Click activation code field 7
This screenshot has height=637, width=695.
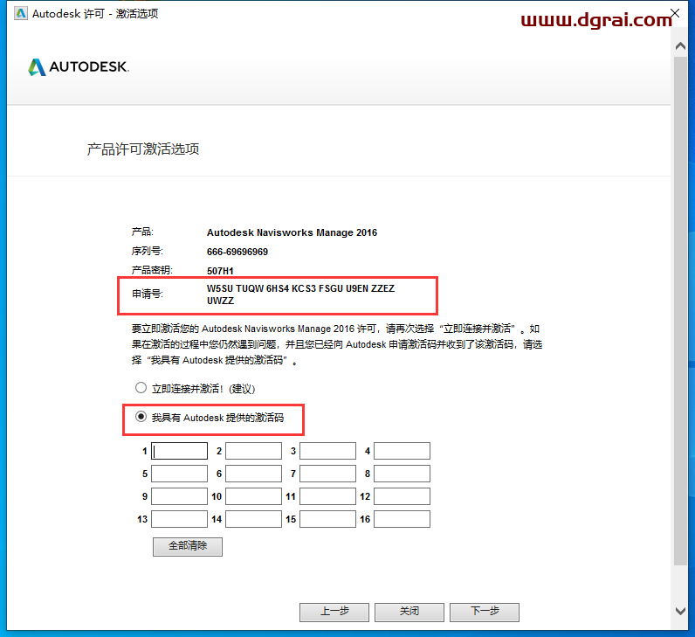(x=327, y=474)
